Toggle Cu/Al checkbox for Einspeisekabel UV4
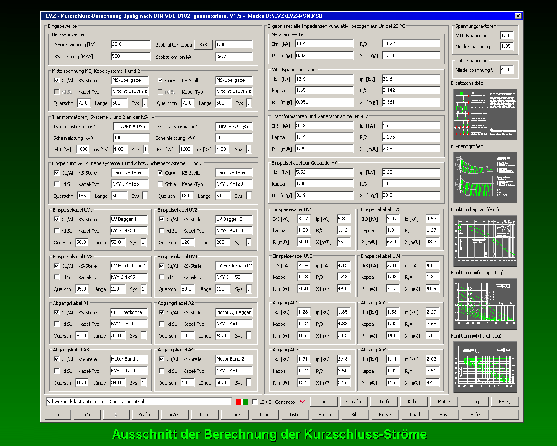Image resolution: width=557 pixels, height=446 pixels. coord(161,266)
